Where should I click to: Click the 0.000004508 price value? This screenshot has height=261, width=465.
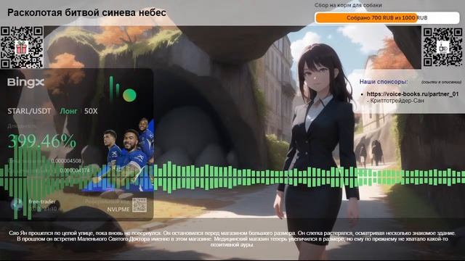click(x=66, y=161)
